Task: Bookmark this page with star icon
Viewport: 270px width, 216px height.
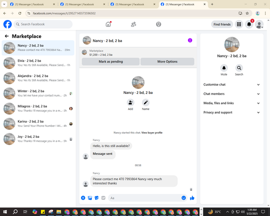Action: pyautogui.click(x=247, y=13)
